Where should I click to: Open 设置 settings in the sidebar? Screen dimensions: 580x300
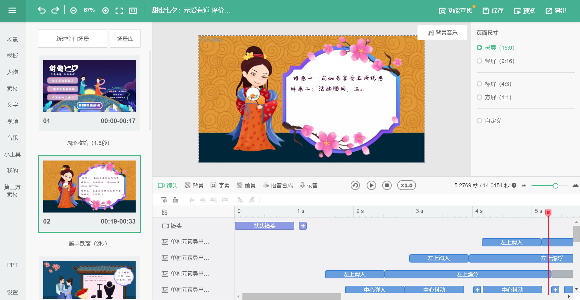(13, 292)
